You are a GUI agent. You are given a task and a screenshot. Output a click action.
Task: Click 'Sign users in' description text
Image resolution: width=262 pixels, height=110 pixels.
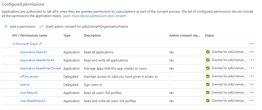pyautogui.click(x=93, y=85)
